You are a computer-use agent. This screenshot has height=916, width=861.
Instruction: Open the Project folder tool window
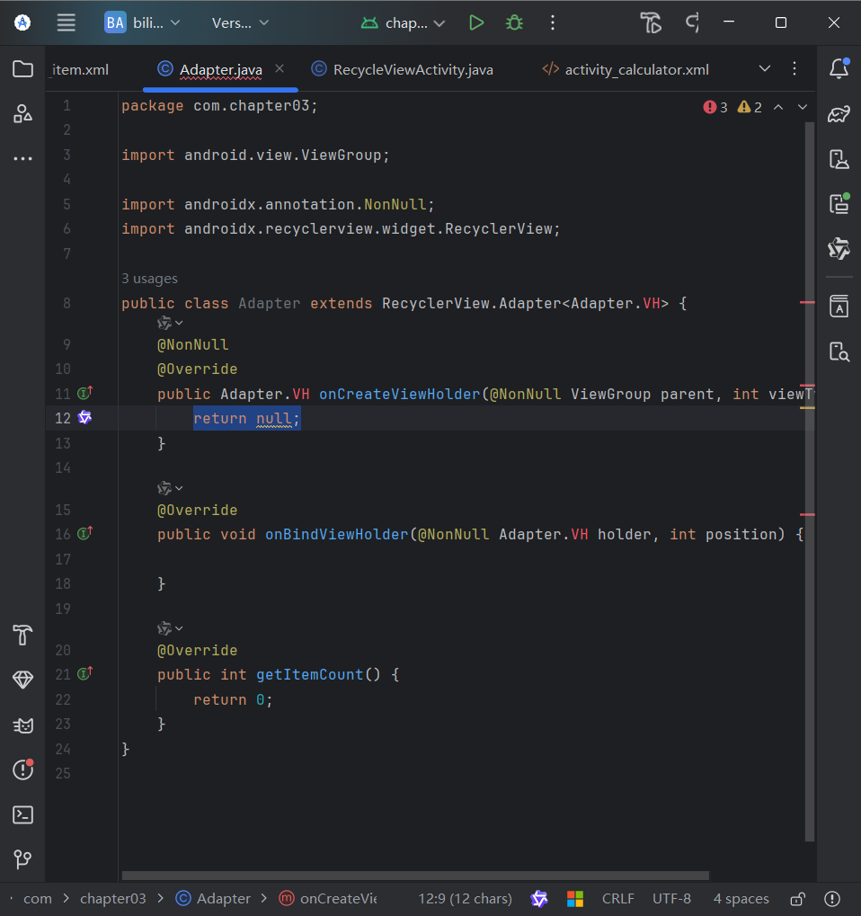[x=22, y=69]
